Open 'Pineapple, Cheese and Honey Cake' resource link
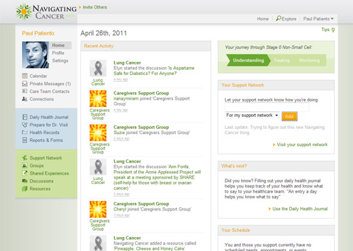353x251 pixels. pyautogui.click(x=150, y=248)
